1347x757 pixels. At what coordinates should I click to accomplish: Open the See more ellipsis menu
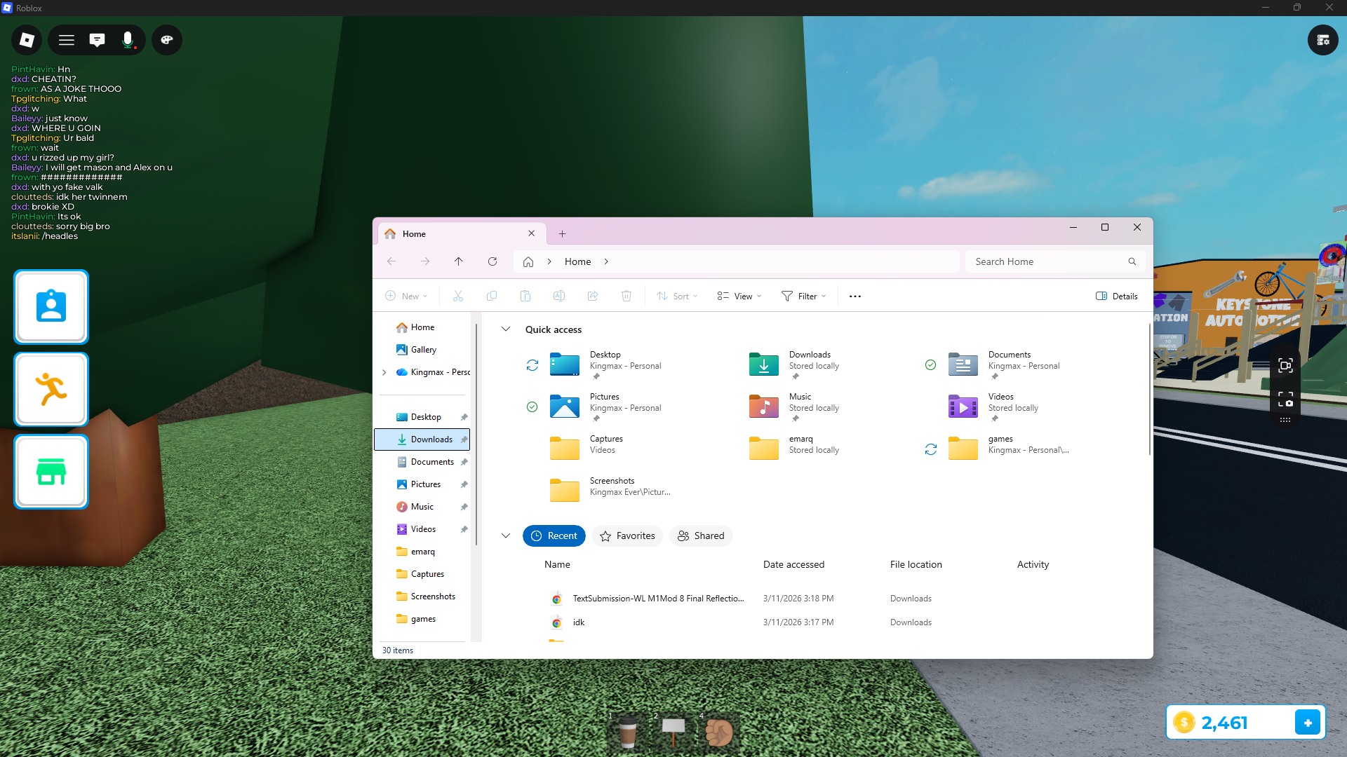coord(855,296)
